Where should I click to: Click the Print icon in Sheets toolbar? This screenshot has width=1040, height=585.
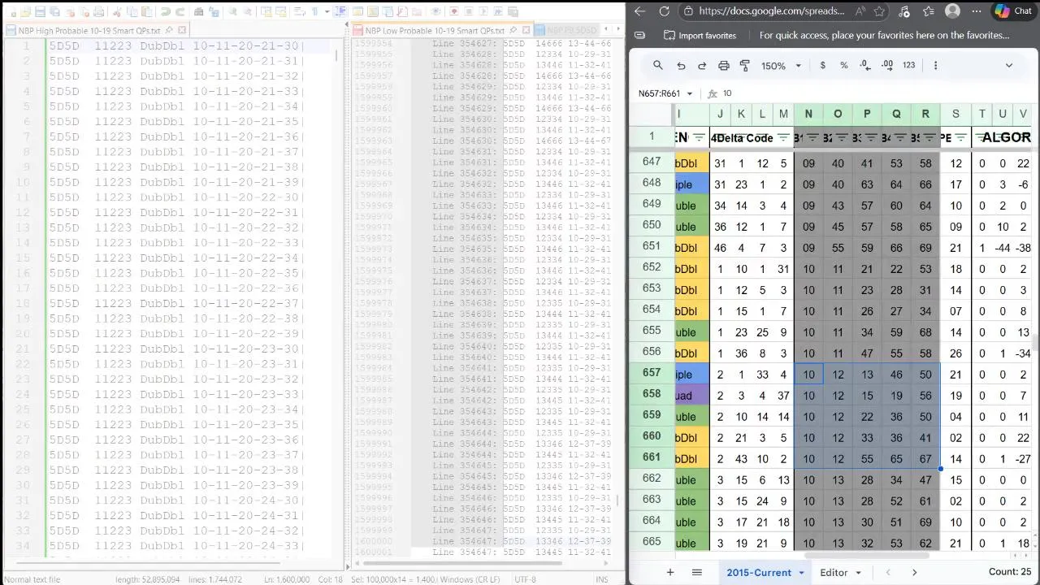point(723,65)
